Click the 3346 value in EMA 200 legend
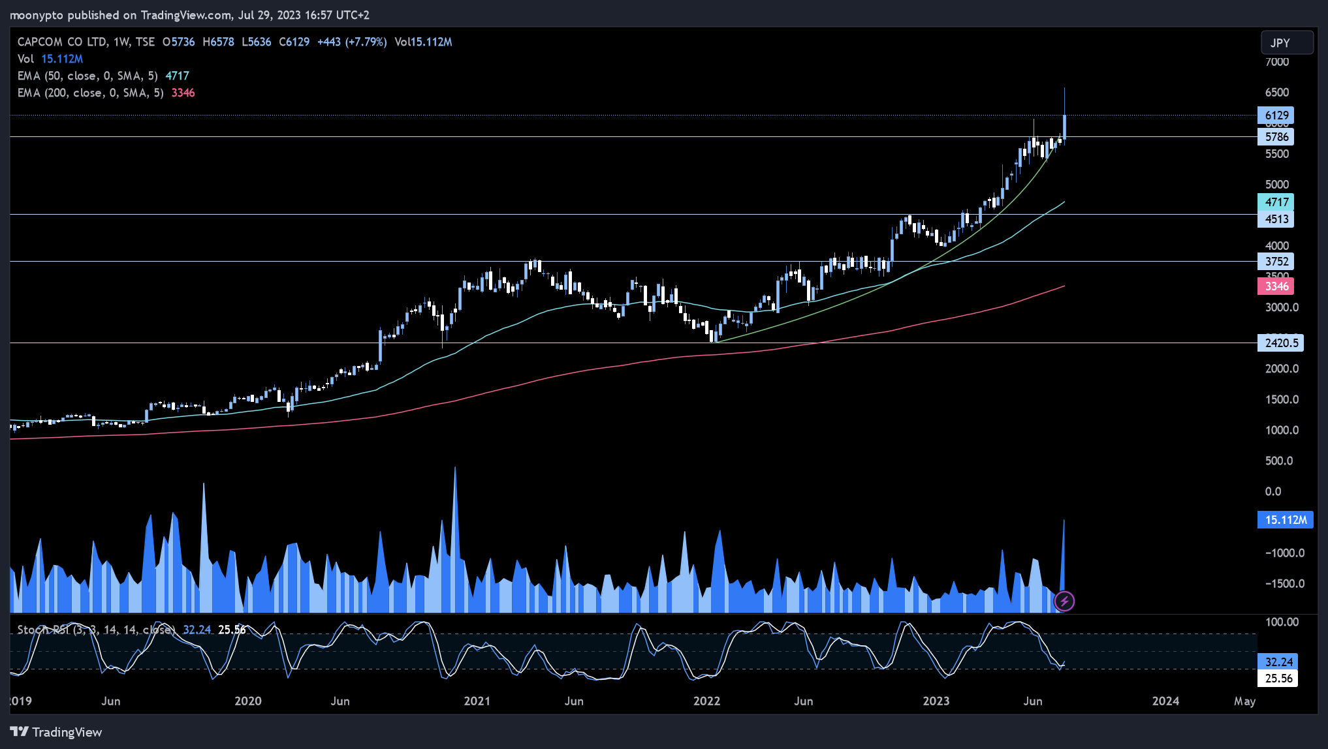Viewport: 1328px width, 749px height. tap(183, 93)
